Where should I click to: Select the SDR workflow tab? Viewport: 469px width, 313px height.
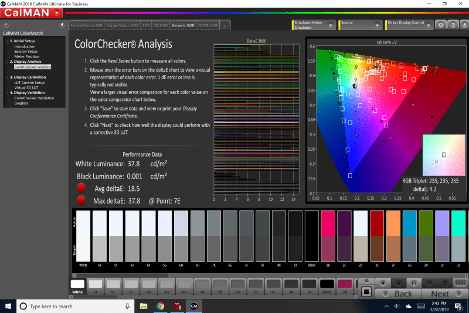point(146,25)
